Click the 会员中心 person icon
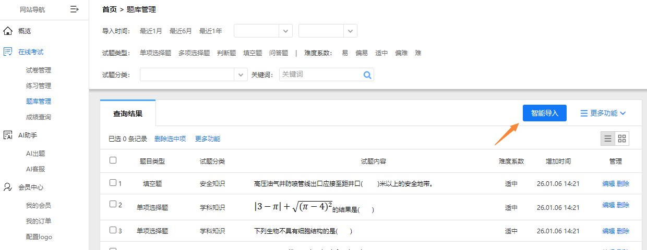The image size is (647, 250). [x=8, y=187]
